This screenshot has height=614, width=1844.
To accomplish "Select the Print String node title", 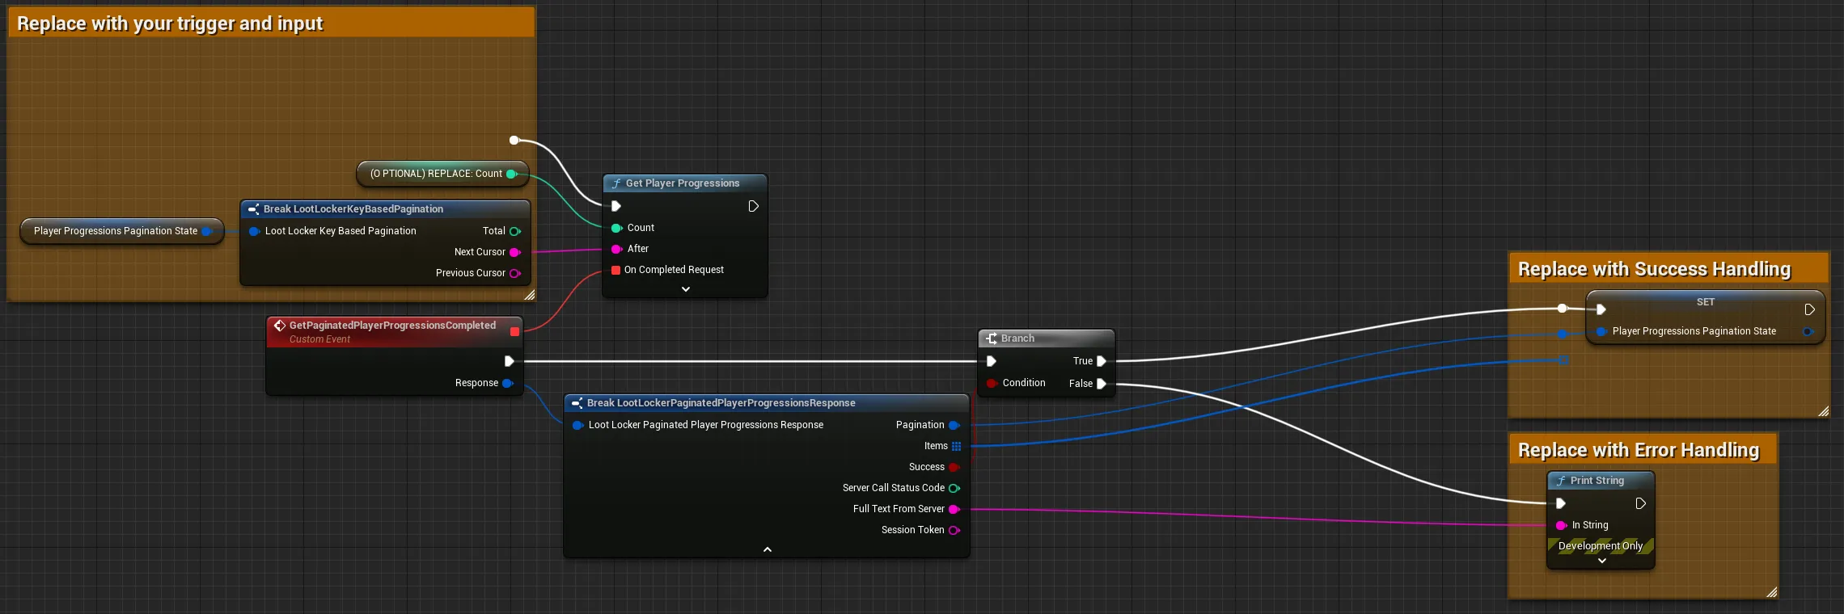I will tap(1597, 481).
